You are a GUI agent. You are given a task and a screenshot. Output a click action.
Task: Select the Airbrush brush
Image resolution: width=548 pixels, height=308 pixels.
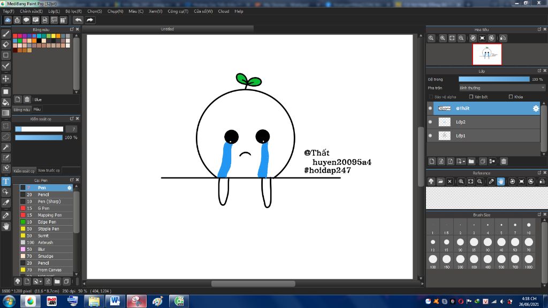click(x=45, y=242)
